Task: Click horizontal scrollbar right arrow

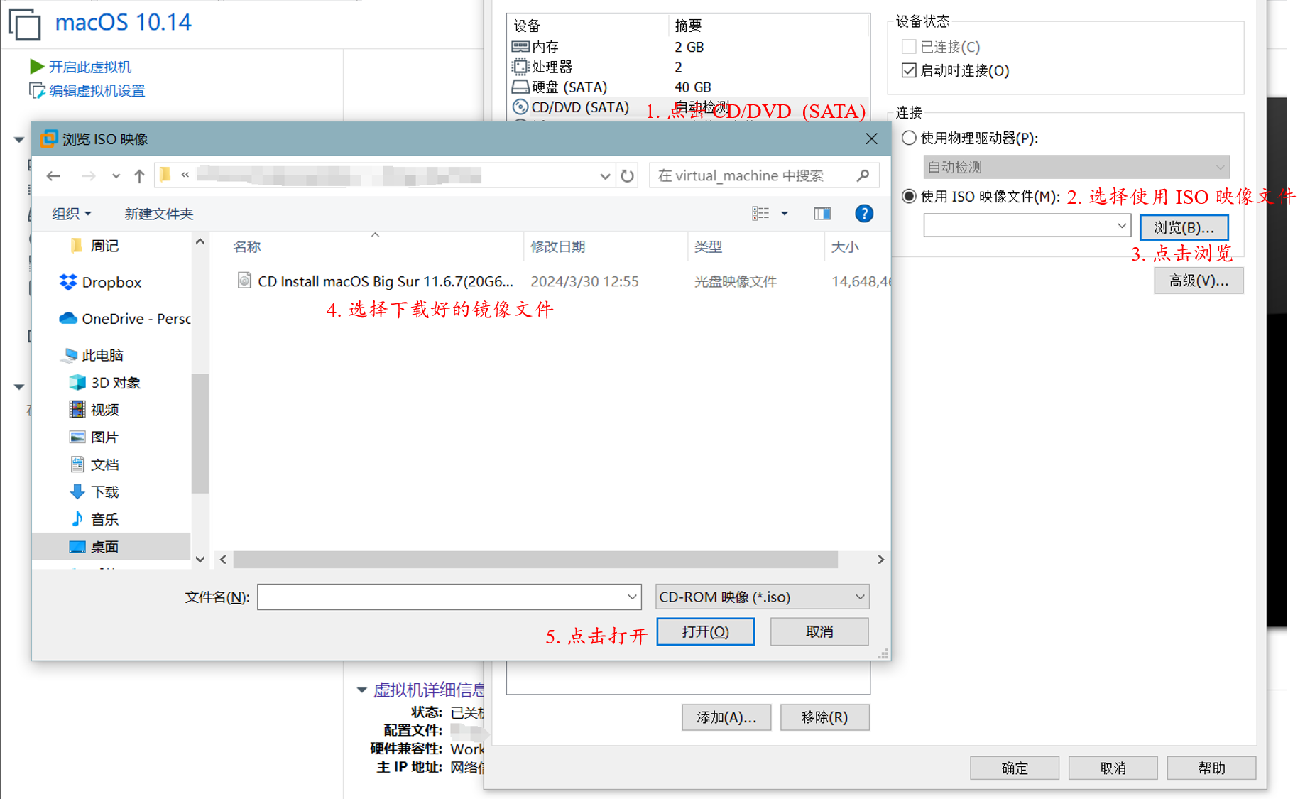Action: click(x=880, y=560)
